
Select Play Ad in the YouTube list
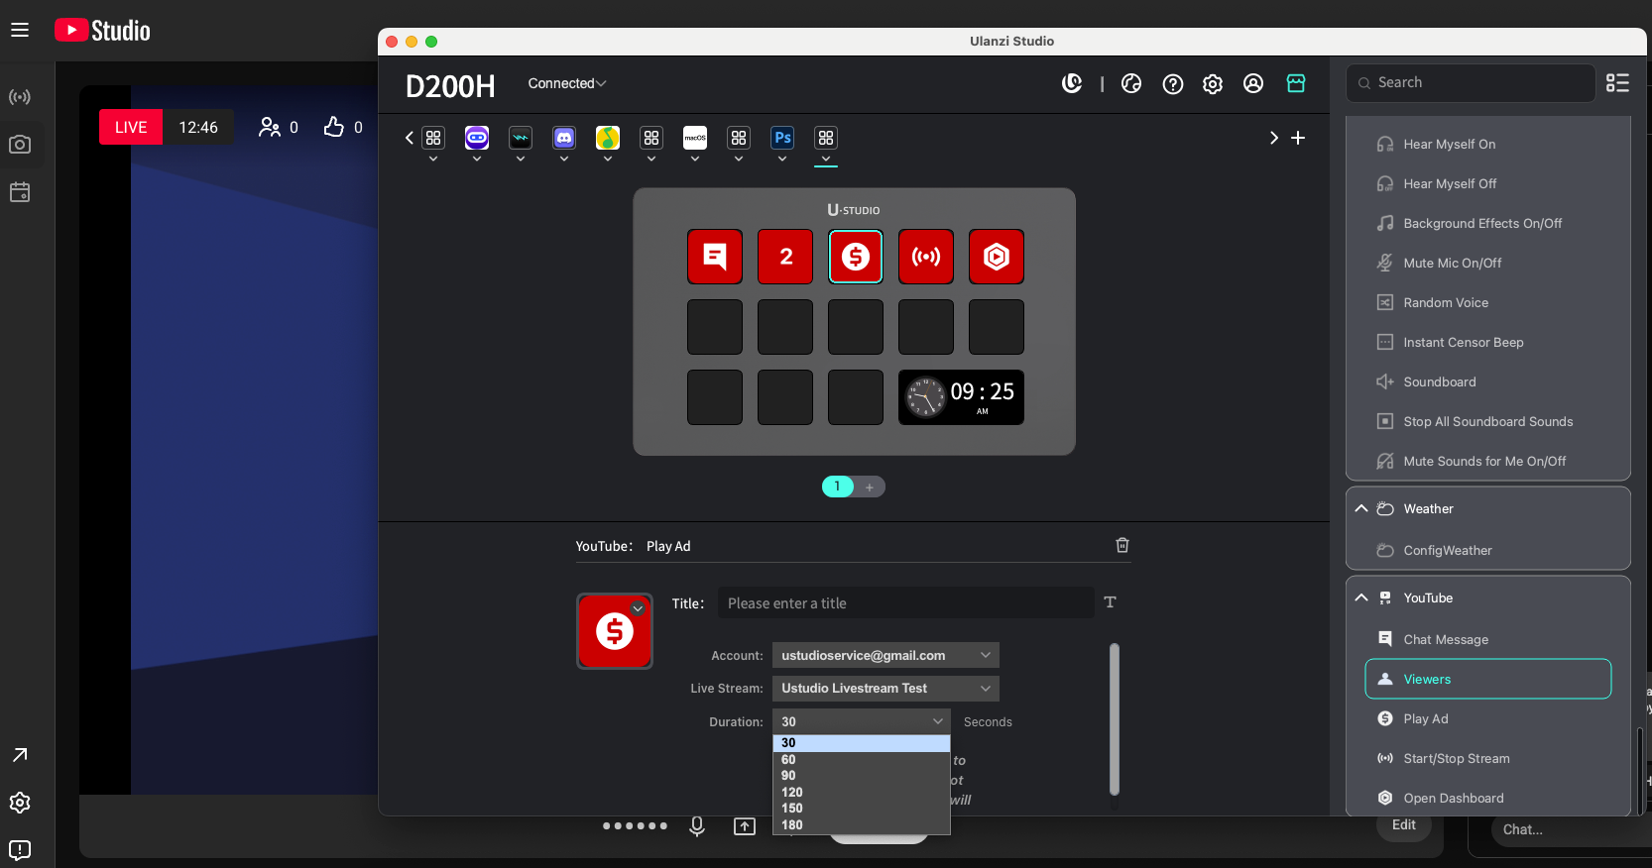[x=1425, y=718]
